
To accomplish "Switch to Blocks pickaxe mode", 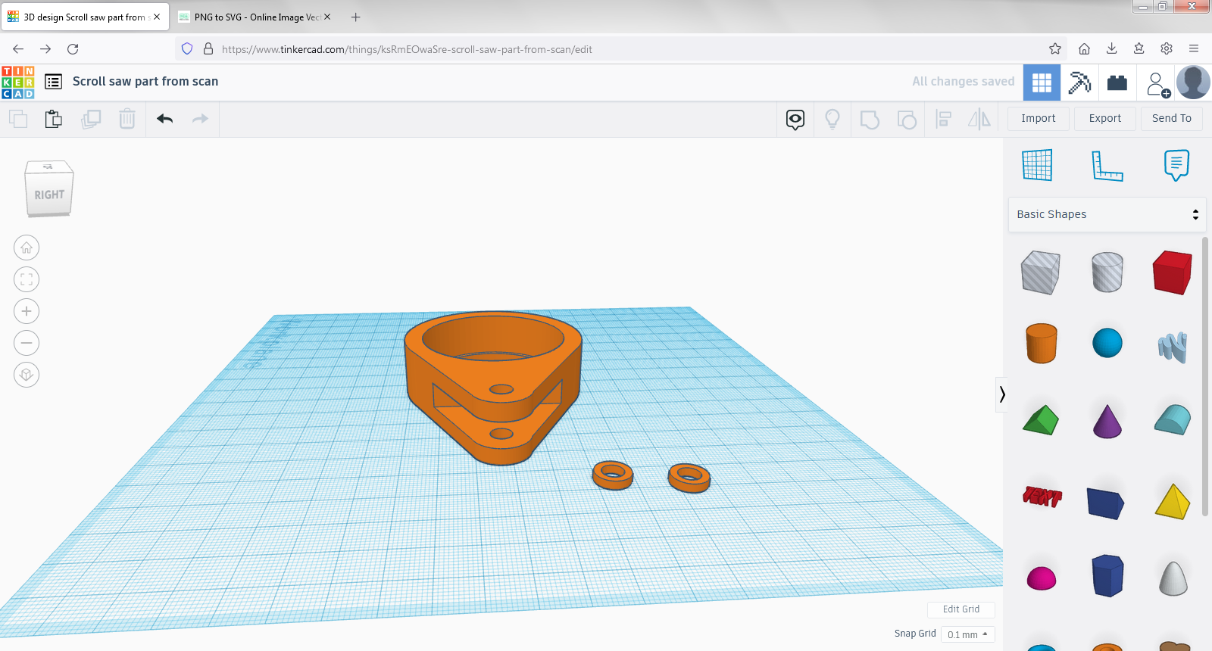I will coord(1079,83).
